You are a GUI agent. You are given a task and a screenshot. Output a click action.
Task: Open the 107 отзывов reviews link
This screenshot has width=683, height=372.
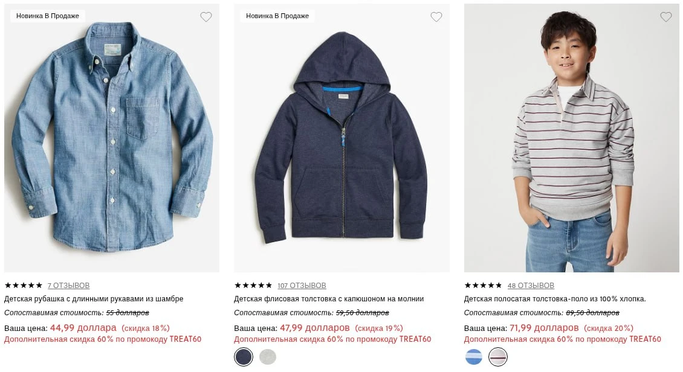pyautogui.click(x=302, y=286)
